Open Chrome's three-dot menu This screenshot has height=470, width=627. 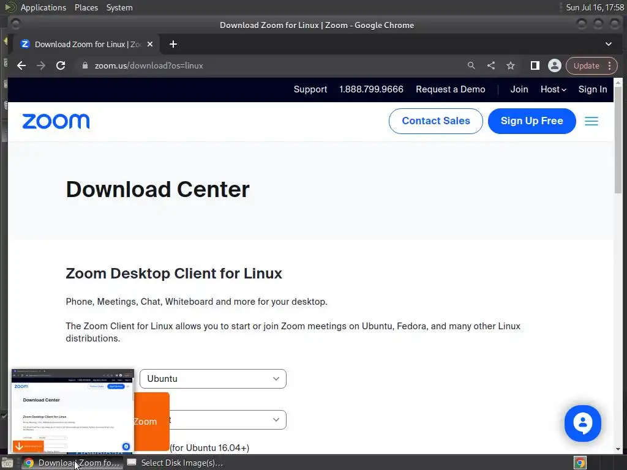tap(609, 65)
